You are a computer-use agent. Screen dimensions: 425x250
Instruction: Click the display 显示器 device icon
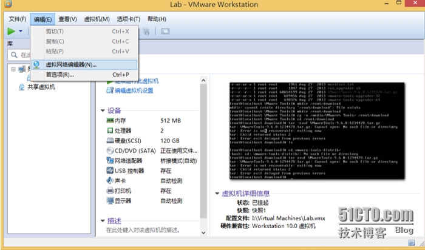tap(110, 201)
